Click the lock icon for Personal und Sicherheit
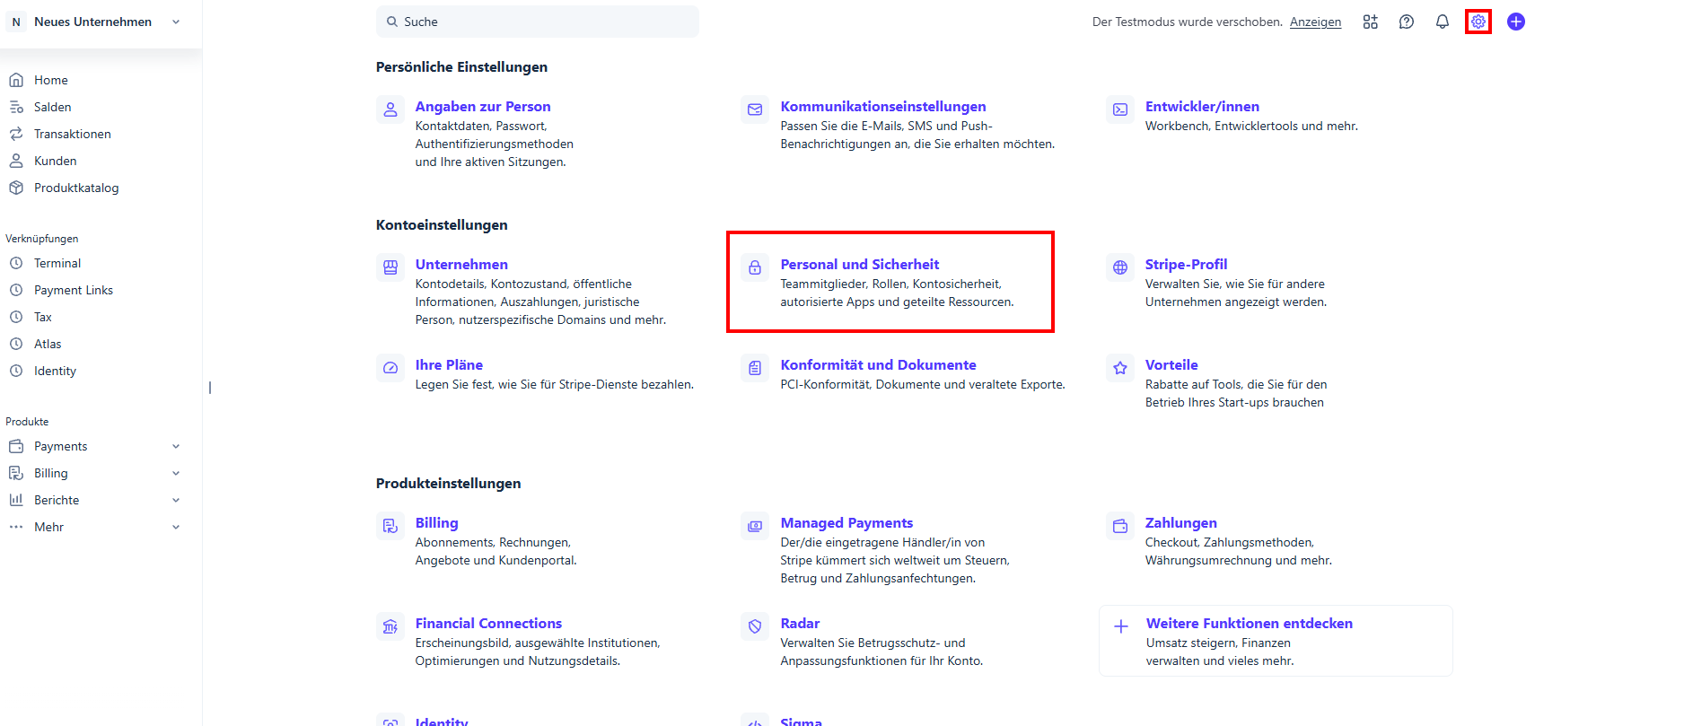Screen dimensions: 1684x726 pos(755,267)
